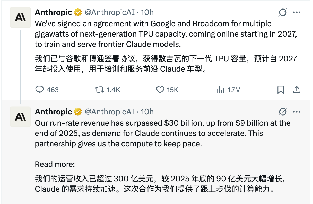Repost the Google and Broadcom tweet

(100, 90)
